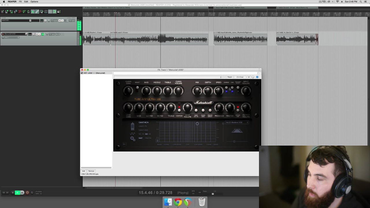The width and height of the screenshot is (370, 208).
Task: Click the Add button in FX window
Action: 84,171
